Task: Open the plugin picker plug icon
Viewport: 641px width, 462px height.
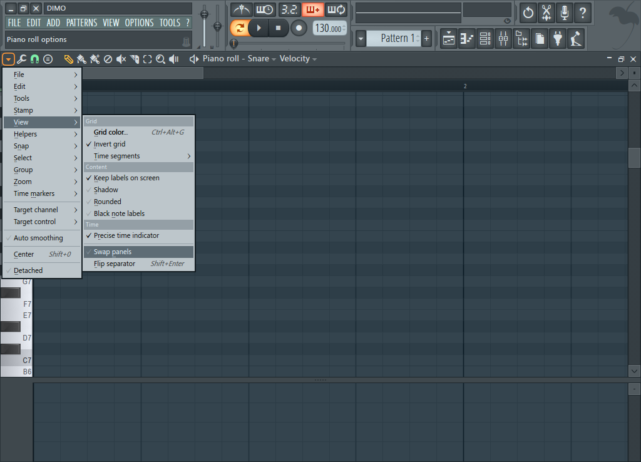Action: [x=558, y=39]
